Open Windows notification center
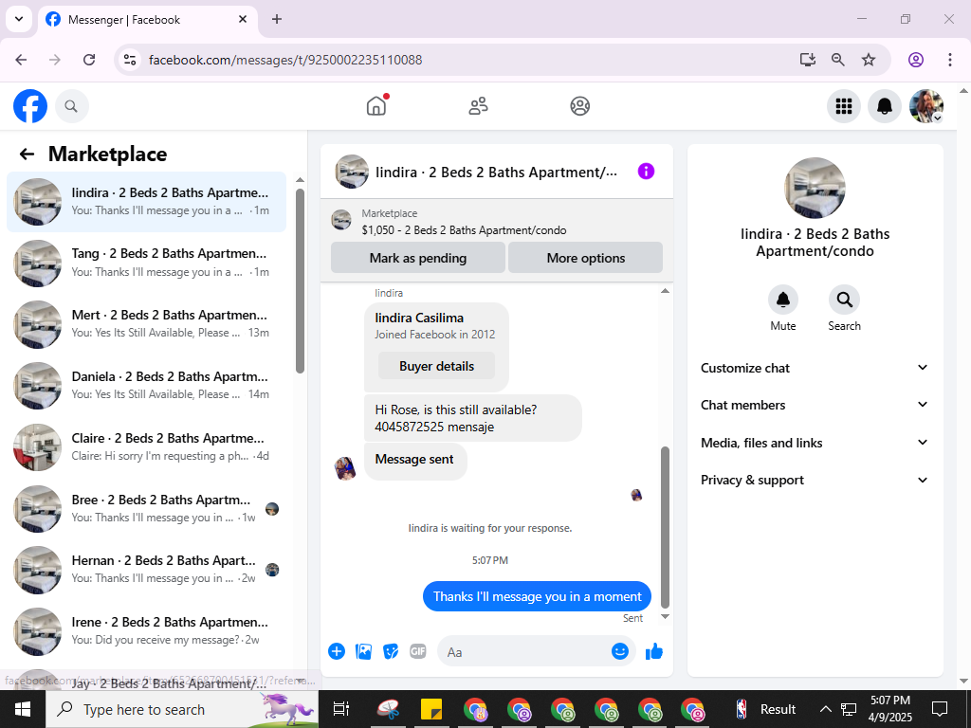The image size is (971, 728). [940, 709]
